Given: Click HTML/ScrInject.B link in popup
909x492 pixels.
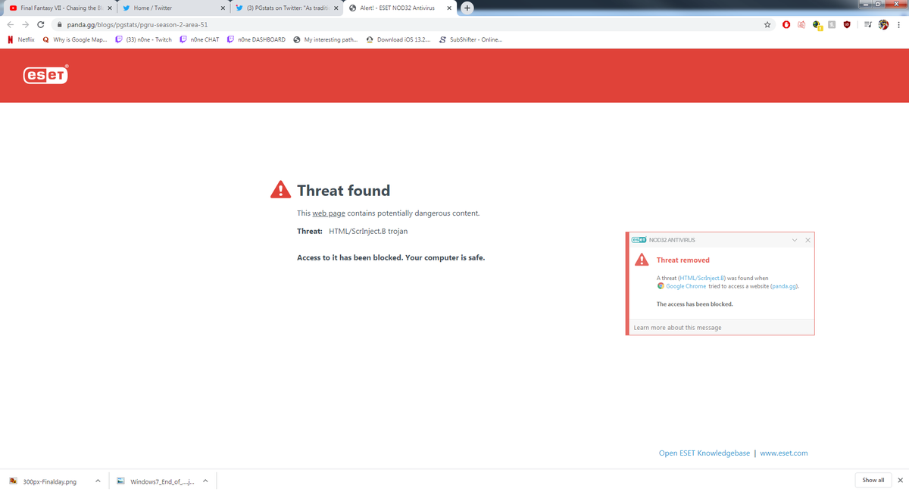Looking at the screenshot, I should click(x=702, y=279).
